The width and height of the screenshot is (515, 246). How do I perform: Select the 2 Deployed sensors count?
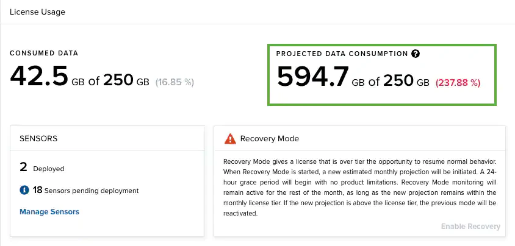pyautogui.click(x=23, y=168)
